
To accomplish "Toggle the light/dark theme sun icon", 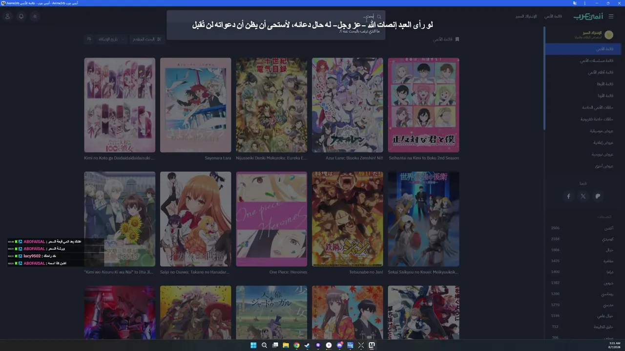I will coord(35,16).
